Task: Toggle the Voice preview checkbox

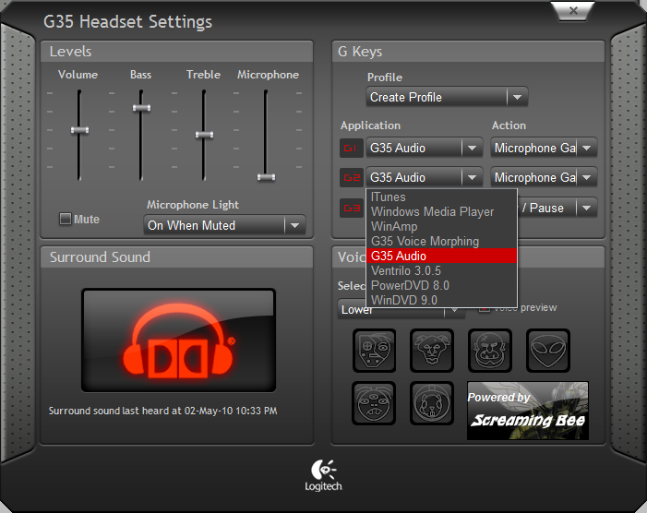Action: coord(484,308)
